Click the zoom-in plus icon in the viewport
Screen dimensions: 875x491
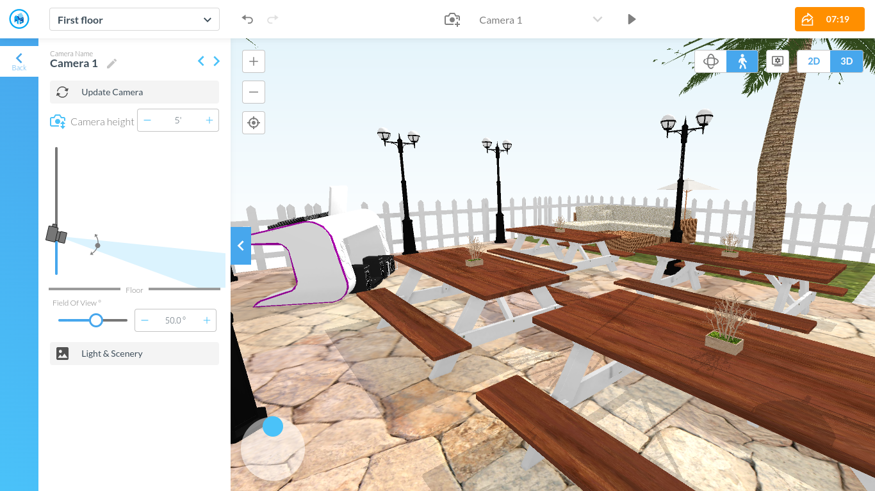[253, 61]
